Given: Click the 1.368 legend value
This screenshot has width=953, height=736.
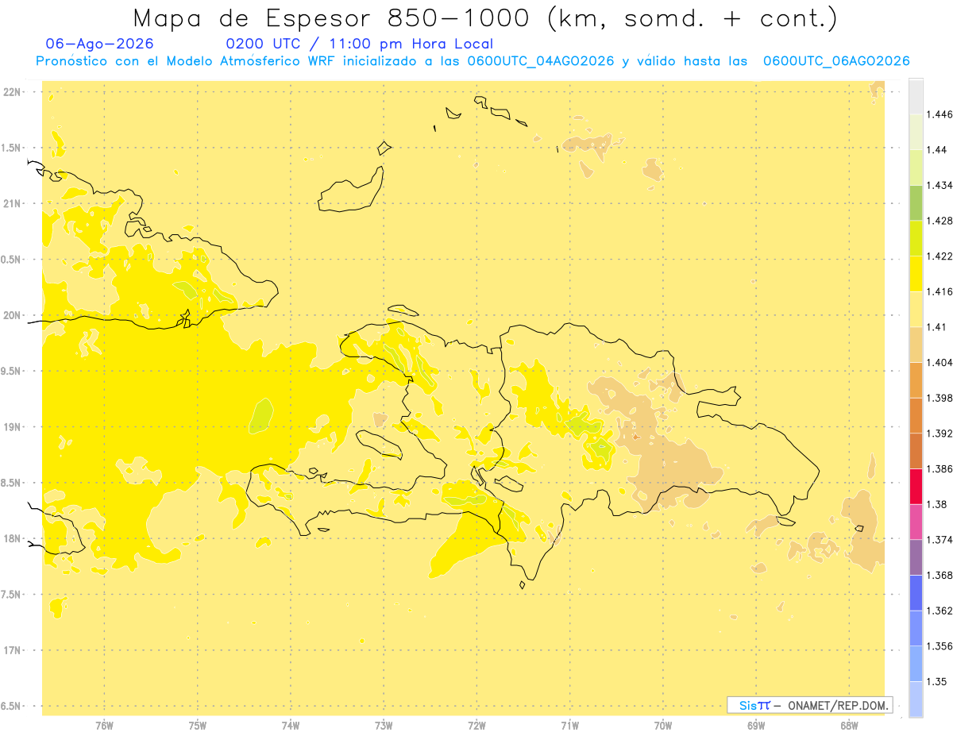Looking at the screenshot, I should 940,575.
